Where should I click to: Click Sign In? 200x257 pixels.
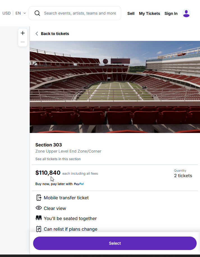pyautogui.click(x=171, y=13)
